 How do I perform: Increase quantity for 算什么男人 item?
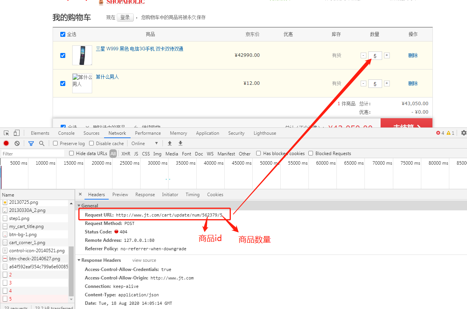[x=387, y=83]
